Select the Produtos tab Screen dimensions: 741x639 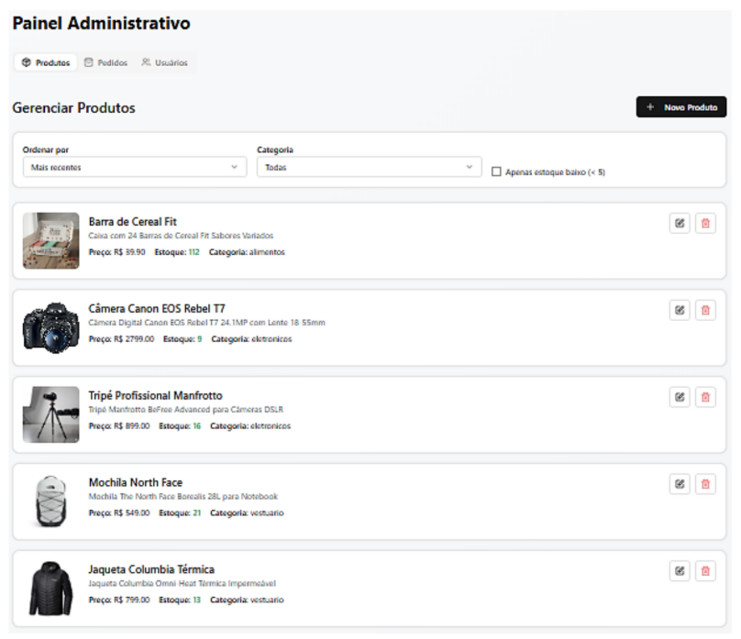(x=46, y=63)
